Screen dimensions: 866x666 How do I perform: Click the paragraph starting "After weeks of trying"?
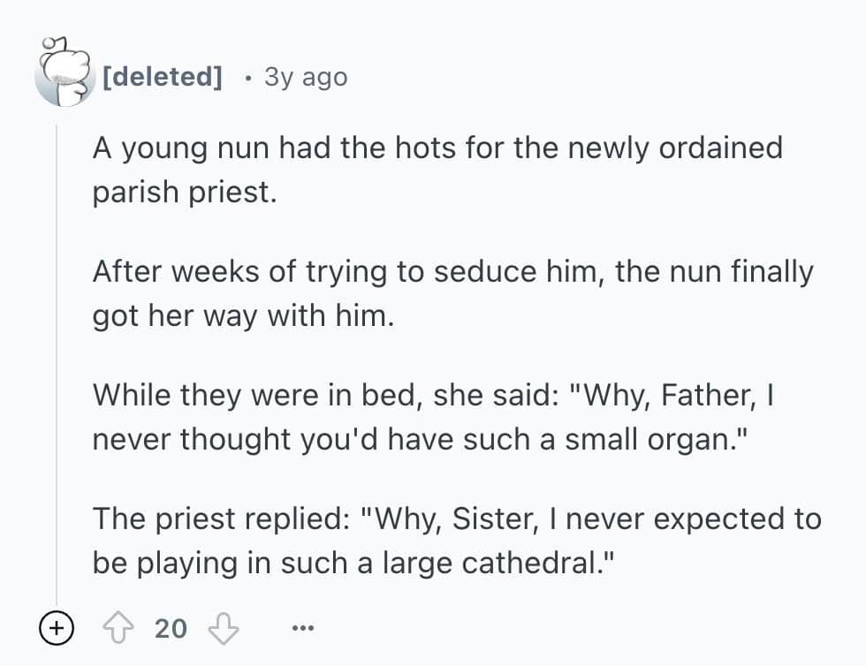452,292
